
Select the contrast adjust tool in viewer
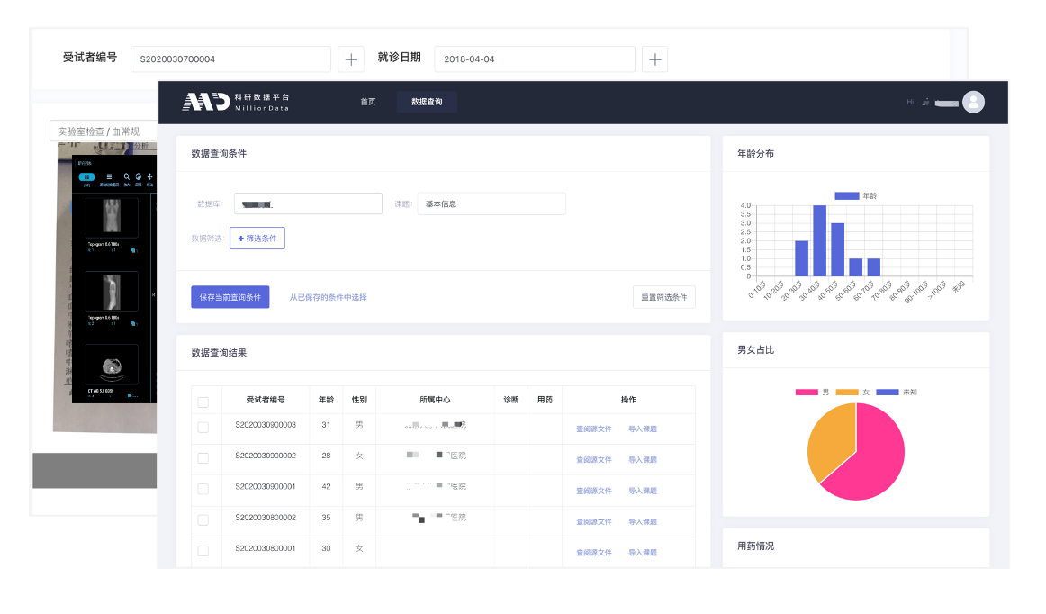138,177
